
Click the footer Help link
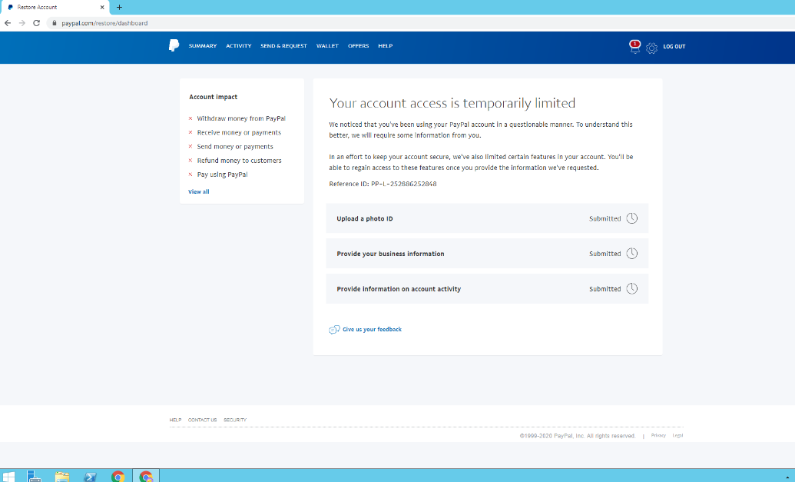pyautogui.click(x=175, y=420)
